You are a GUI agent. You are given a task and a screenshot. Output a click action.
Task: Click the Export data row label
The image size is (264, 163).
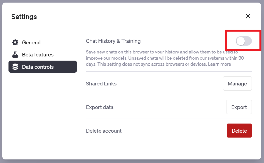[x=100, y=107]
